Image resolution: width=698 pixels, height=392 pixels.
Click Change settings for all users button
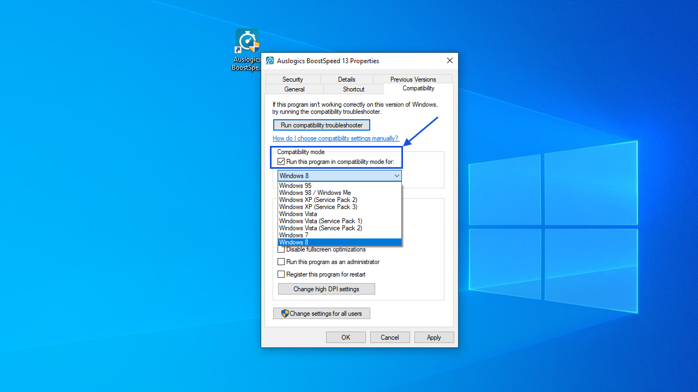click(x=322, y=314)
